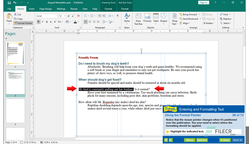Open Paragraph dialog launcher
Viewport: 249px width, 144px height.
120,28
